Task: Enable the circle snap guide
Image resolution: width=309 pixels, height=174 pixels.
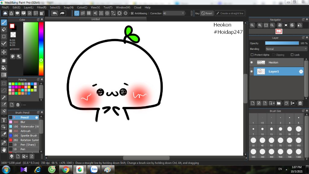Action: coord(107,13)
